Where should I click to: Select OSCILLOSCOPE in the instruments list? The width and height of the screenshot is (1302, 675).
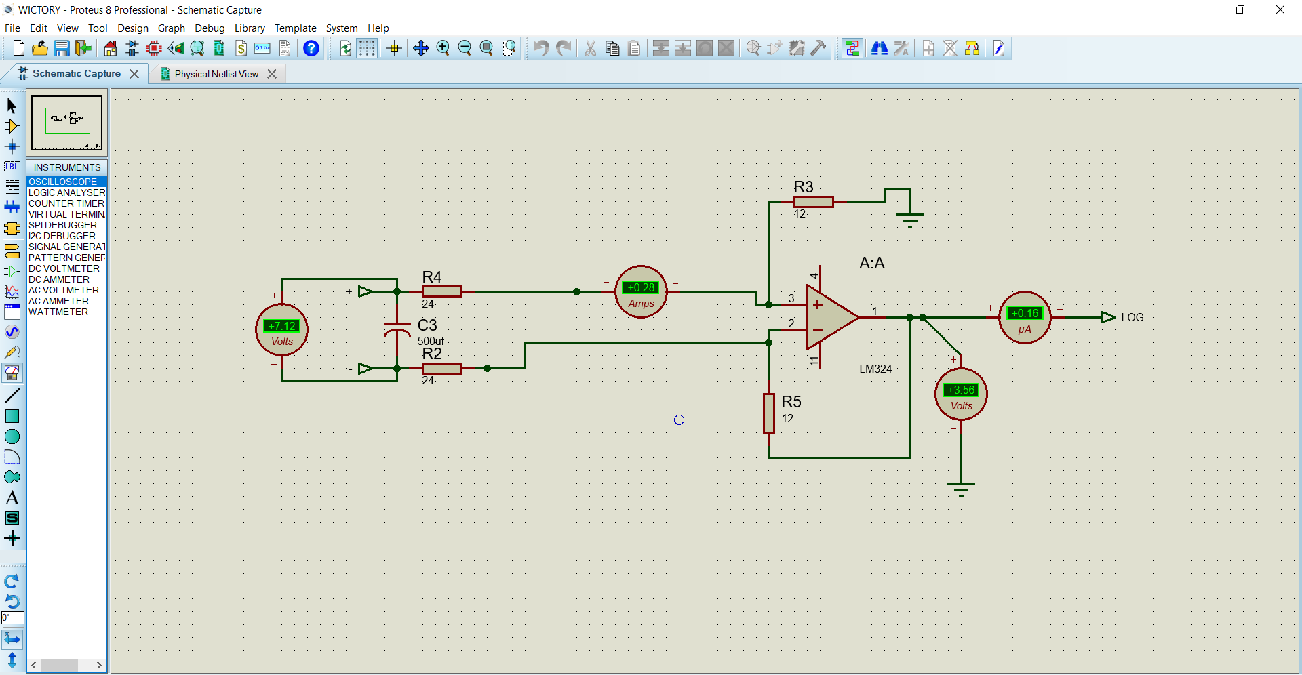coord(66,182)
